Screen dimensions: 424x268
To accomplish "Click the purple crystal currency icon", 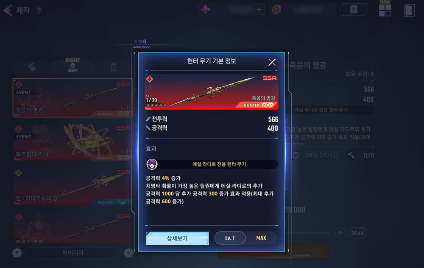I will coord(205,9).
